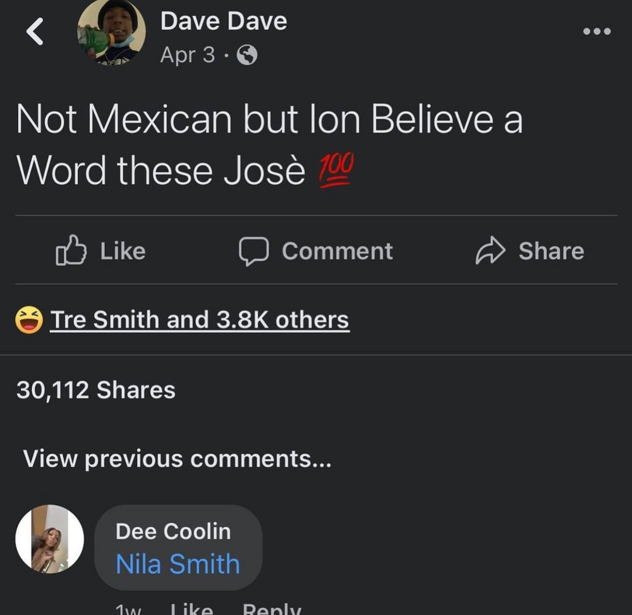Click Dave Dave's name
The image size is (632, 615).
click(x=223, y=21)
